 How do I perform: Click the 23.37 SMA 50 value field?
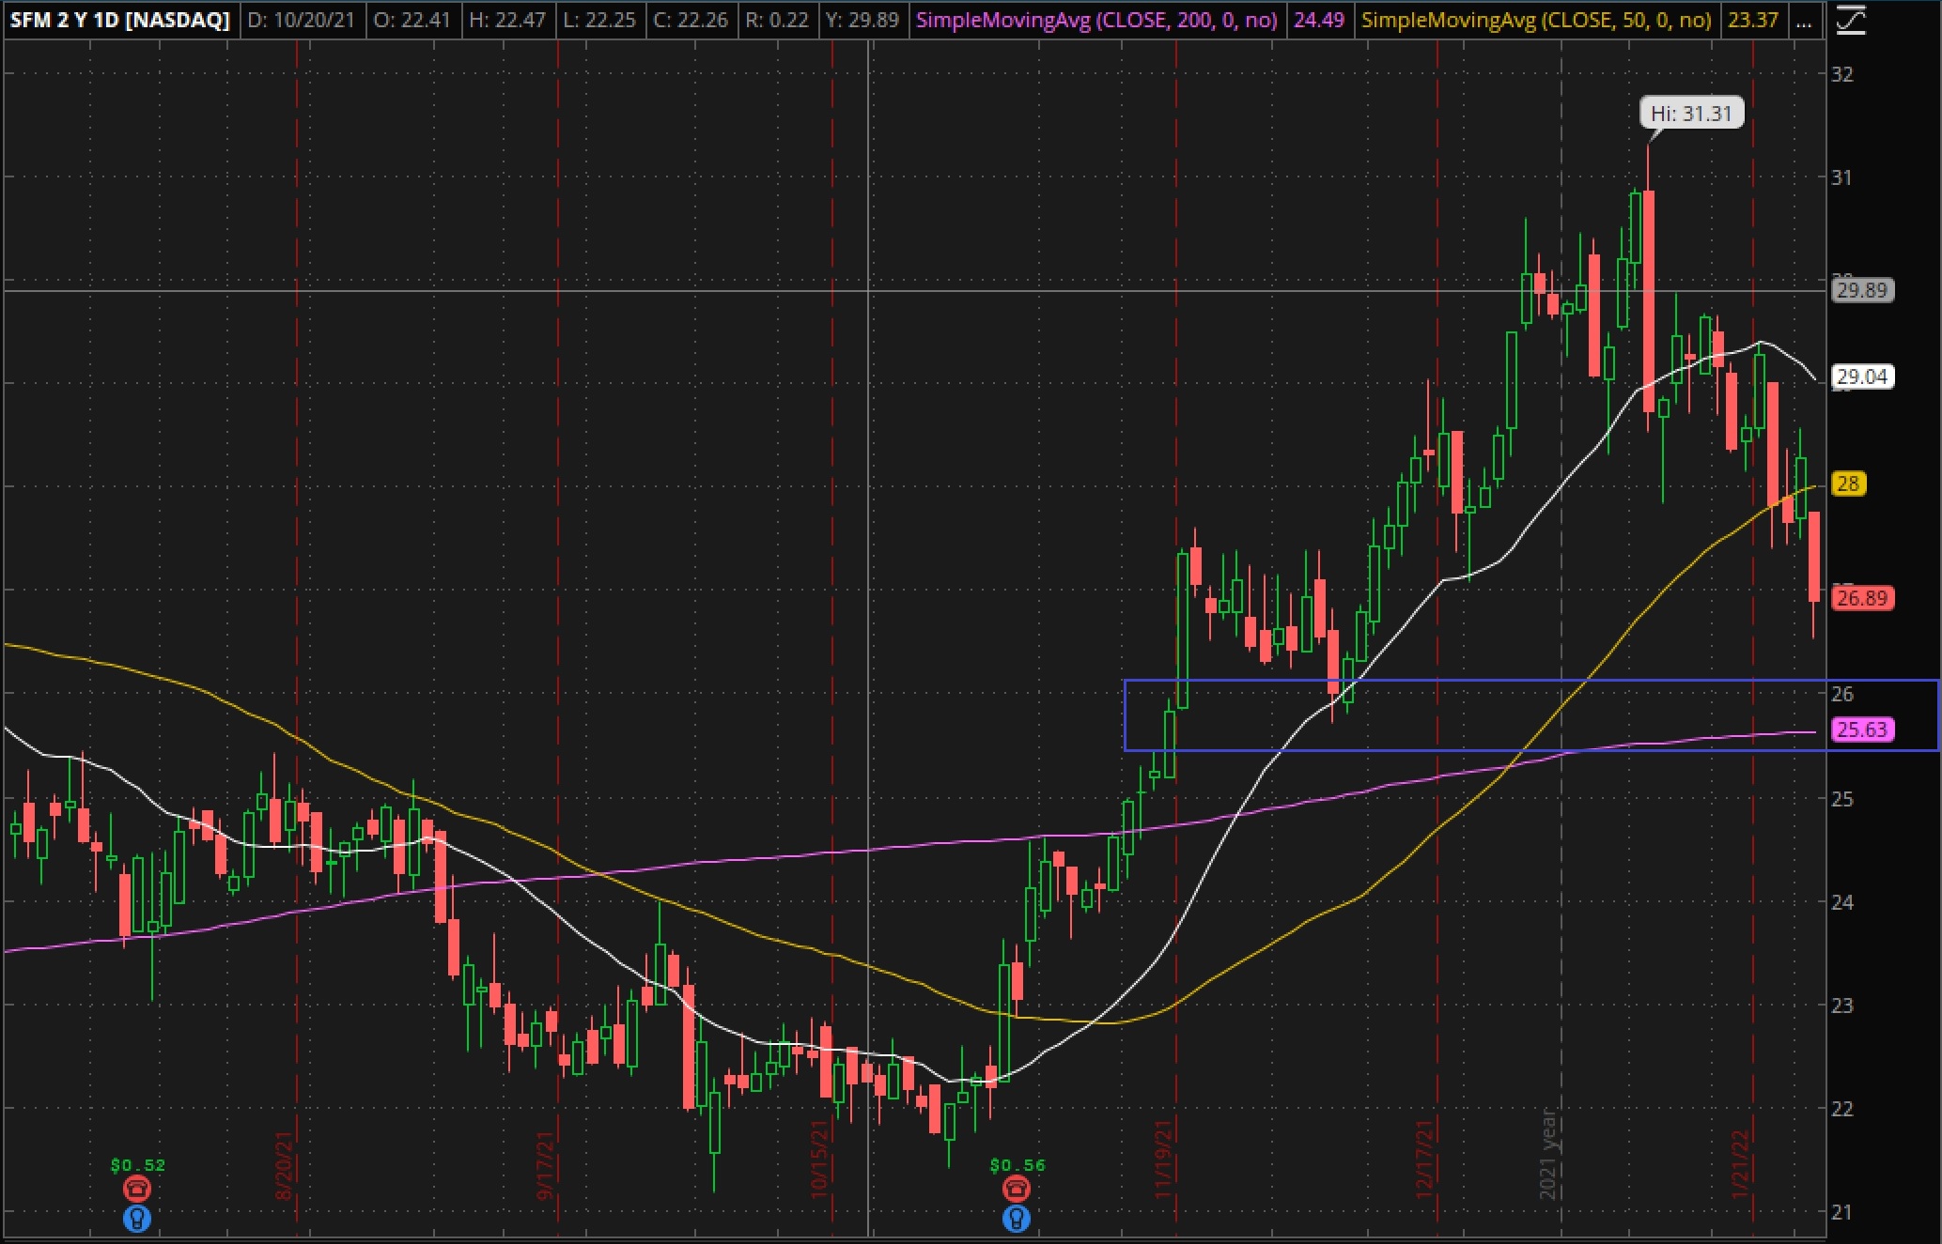tap(1752, 21)
